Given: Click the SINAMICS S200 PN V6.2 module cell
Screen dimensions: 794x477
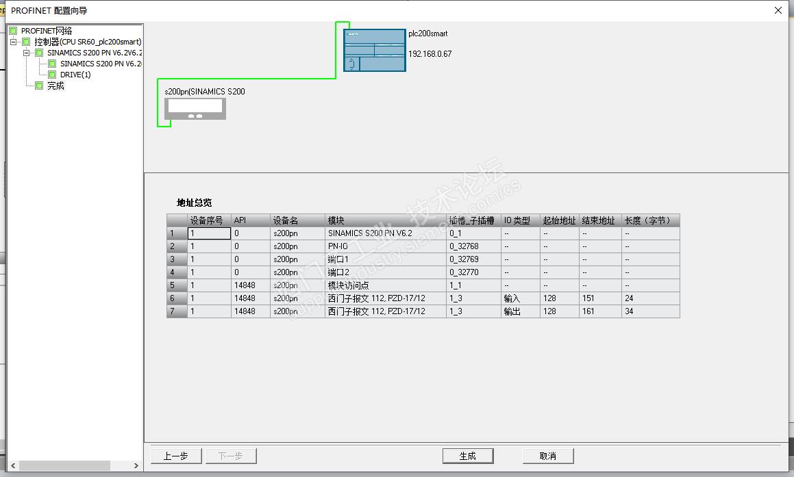Looking at the screenshot, I should click(386, 233).
